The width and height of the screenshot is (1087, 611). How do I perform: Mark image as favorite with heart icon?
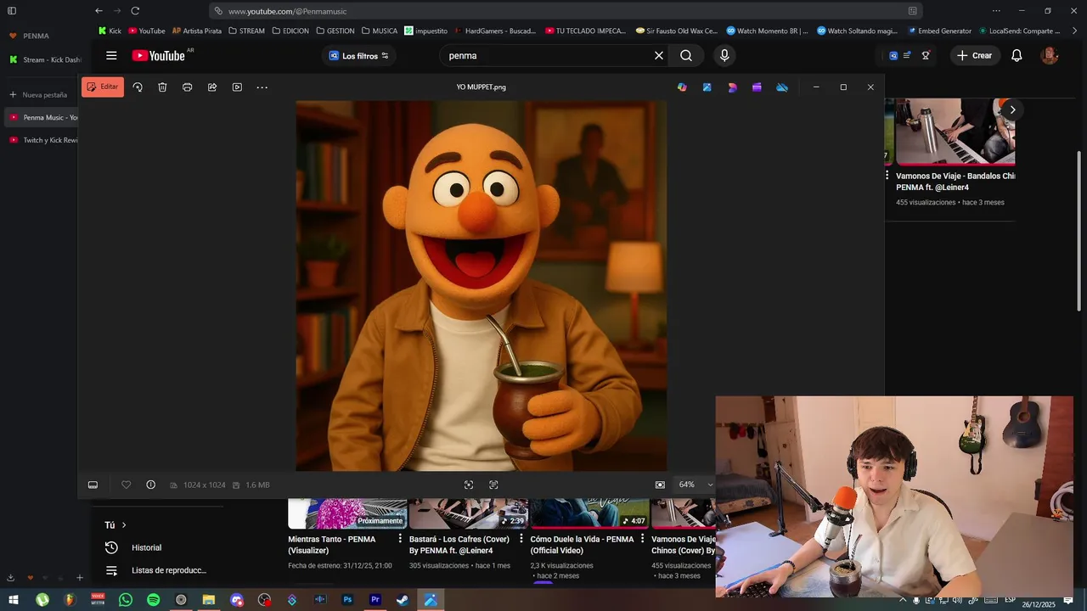tap(126, 485)
